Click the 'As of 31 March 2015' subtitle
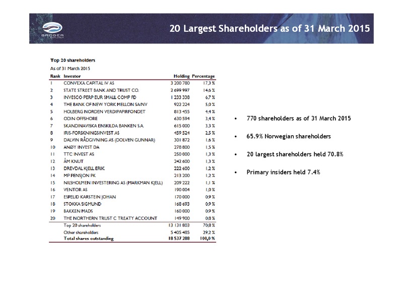 click(70, 69)
